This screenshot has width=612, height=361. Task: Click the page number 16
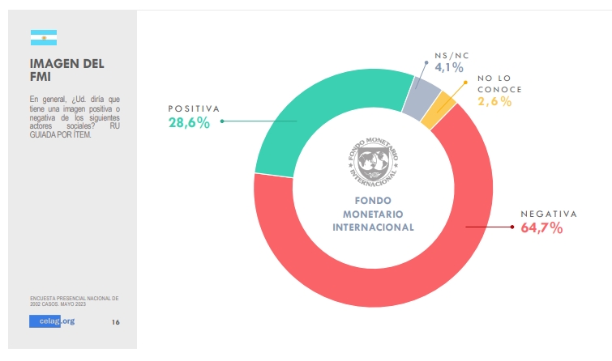115,321
